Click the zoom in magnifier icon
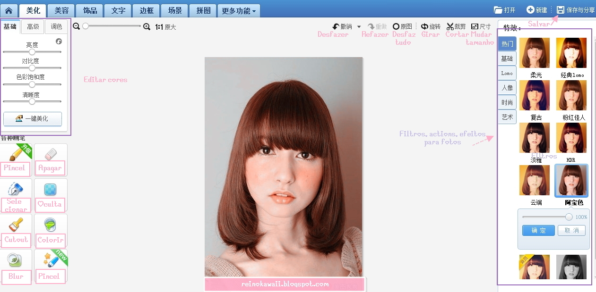This screenshot has height=292, width=596. pos(147,27)
